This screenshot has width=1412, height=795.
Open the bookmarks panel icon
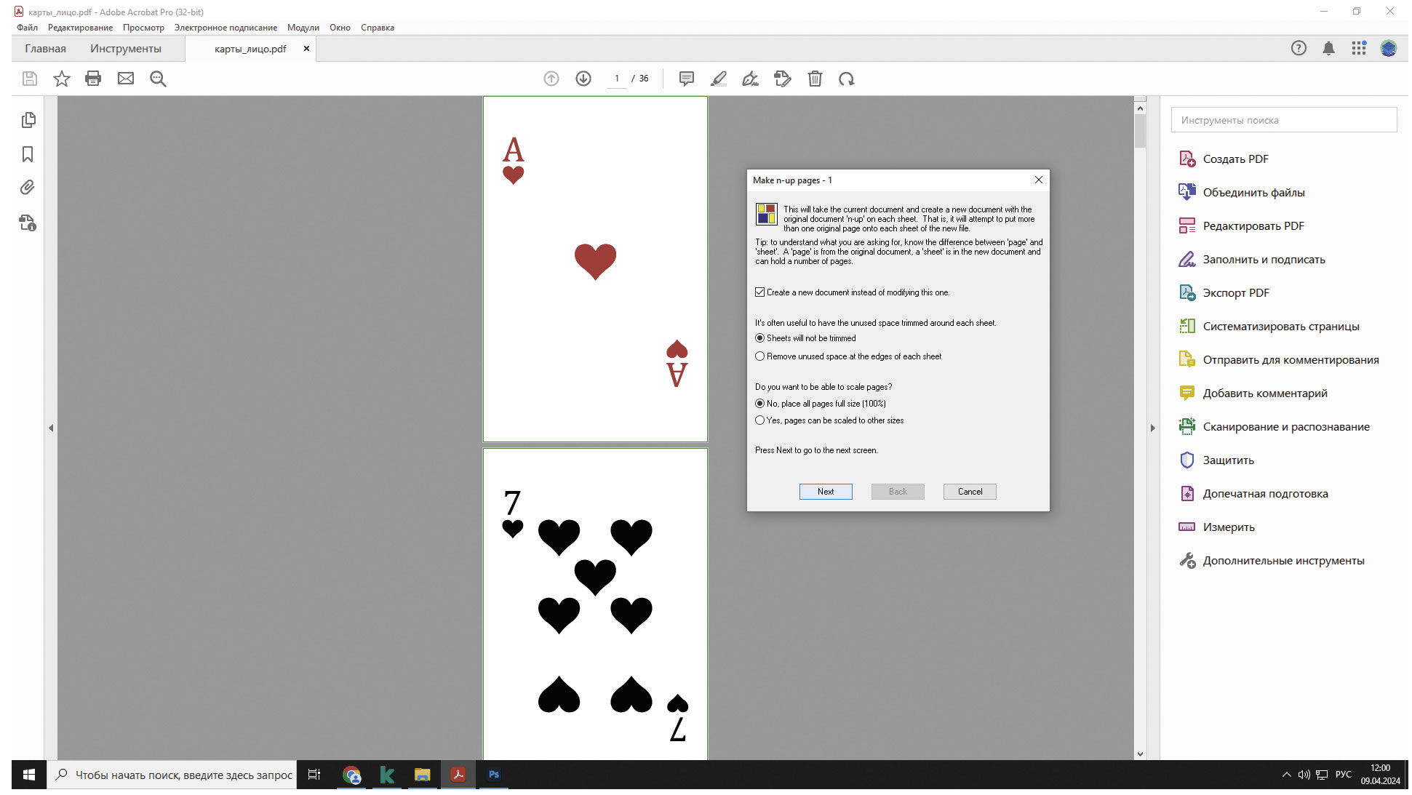pos(28,154)
